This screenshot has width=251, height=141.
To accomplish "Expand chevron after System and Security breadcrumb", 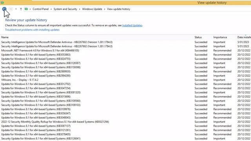I will 80,9.
